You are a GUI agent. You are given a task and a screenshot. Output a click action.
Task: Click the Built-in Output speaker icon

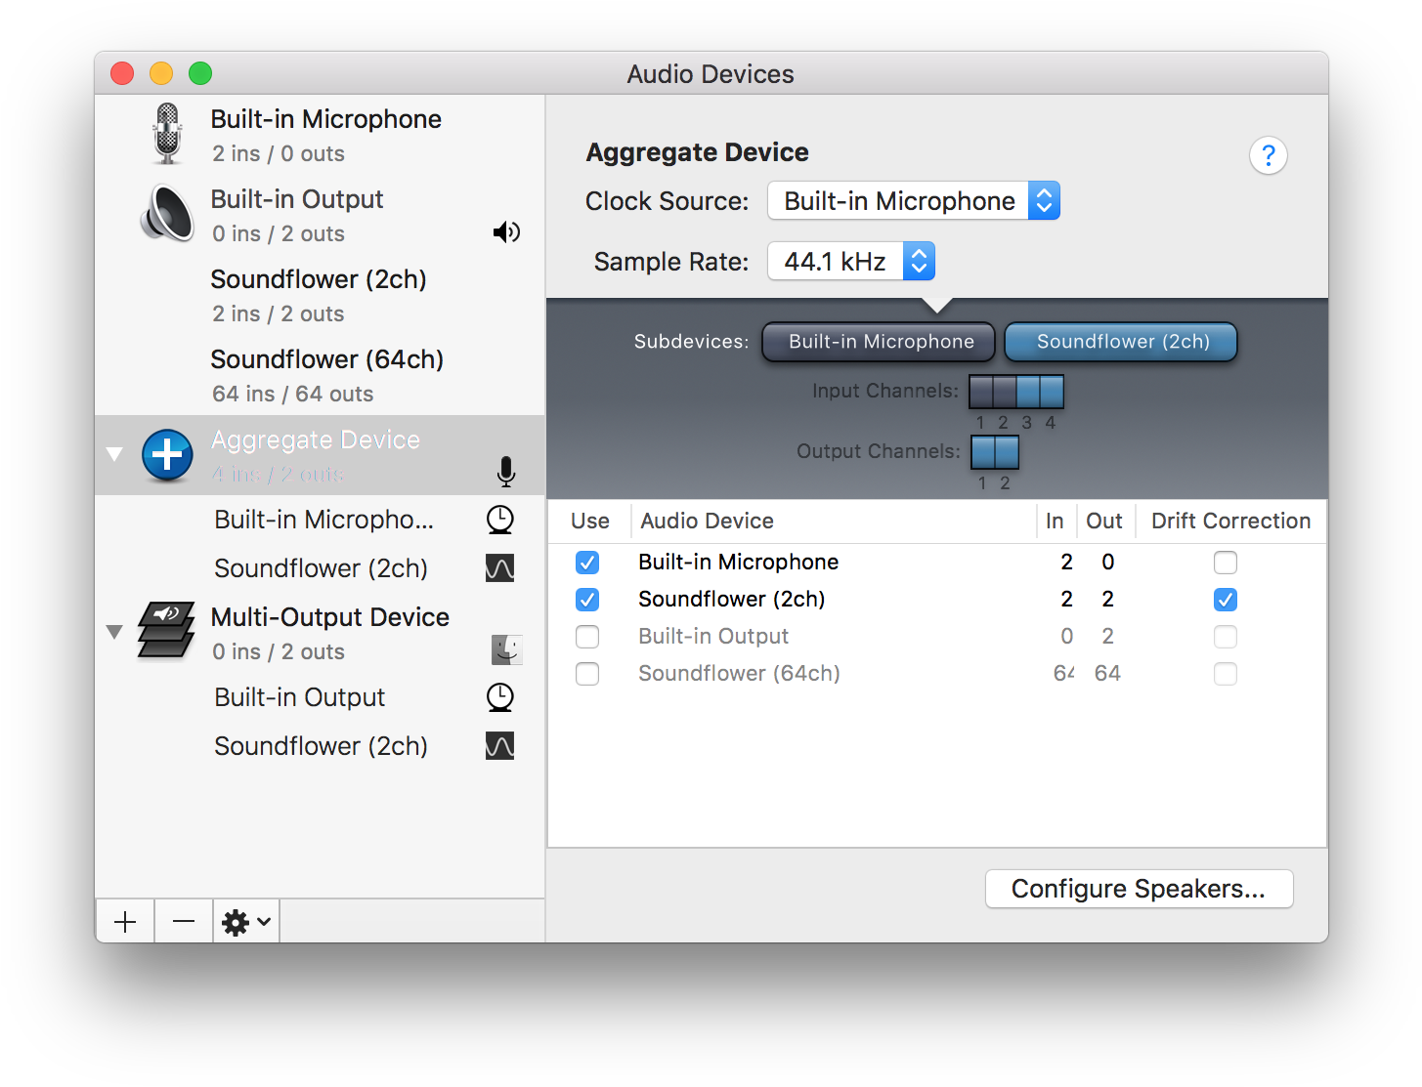coord(168,214)
